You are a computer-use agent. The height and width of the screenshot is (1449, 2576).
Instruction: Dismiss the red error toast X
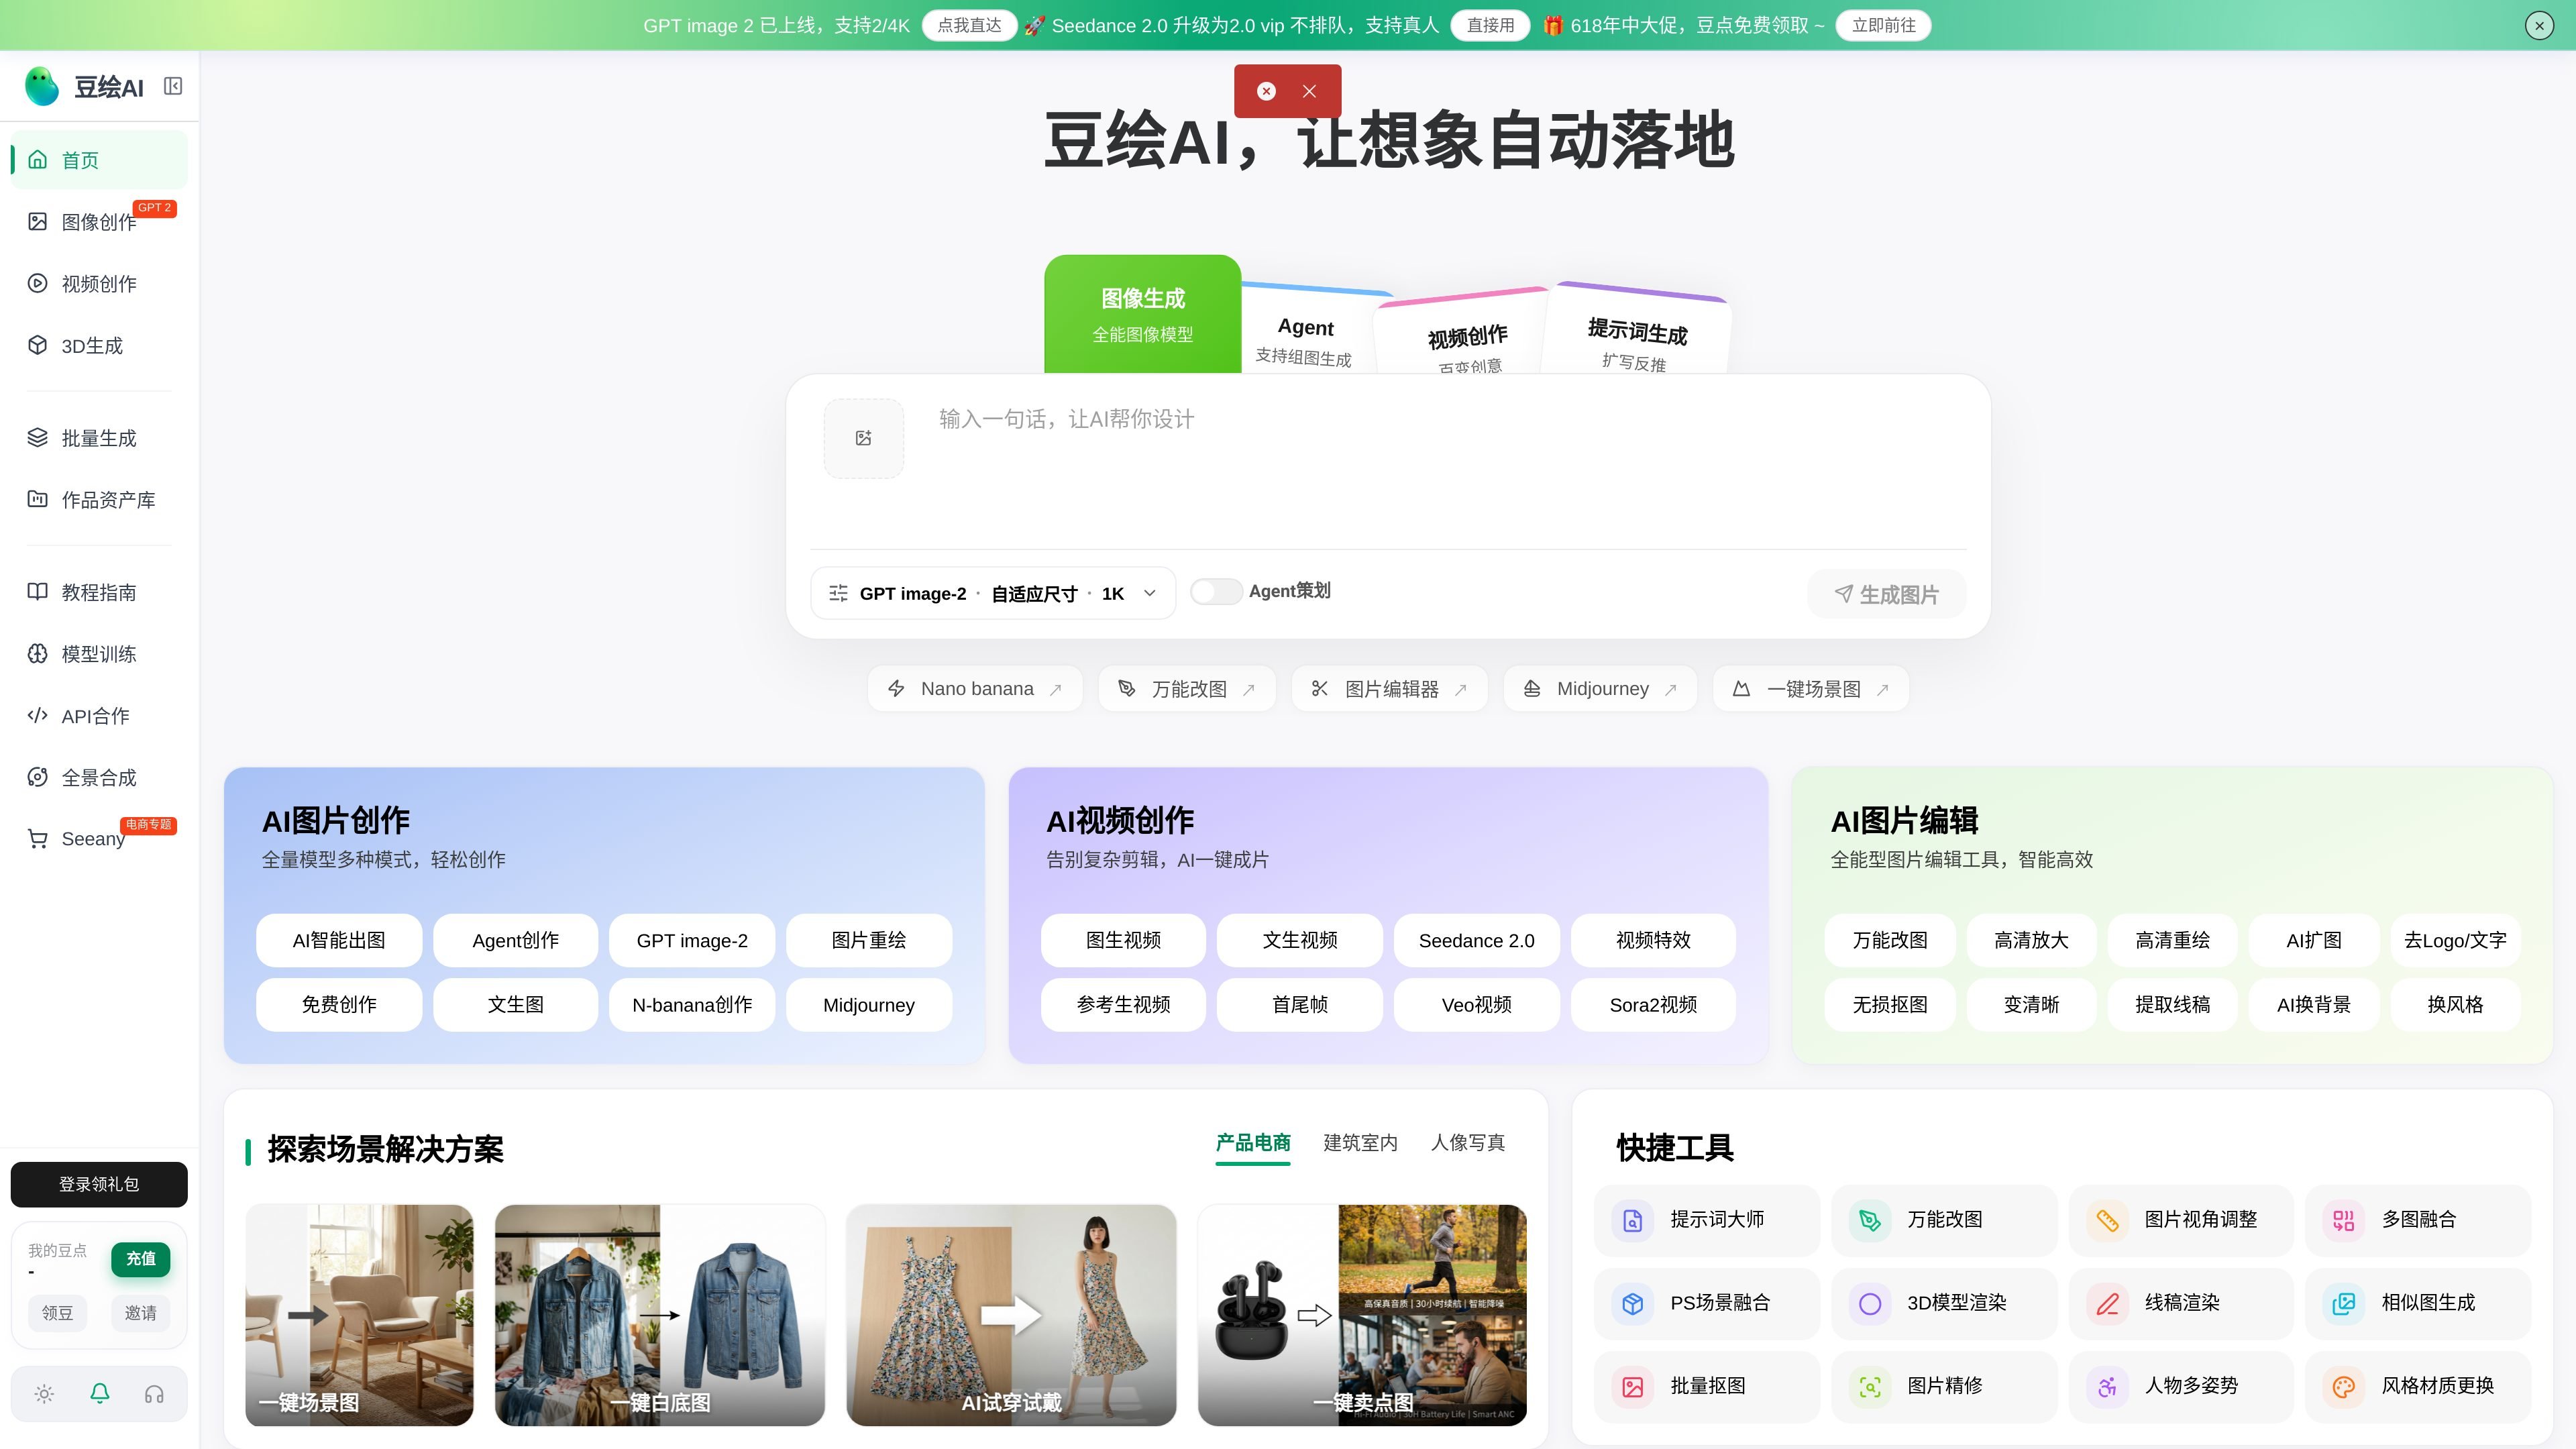pyautogui.click(x=1309, y=91)
